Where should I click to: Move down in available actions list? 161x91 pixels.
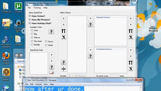pyautogui.click(x=64, y=25)
